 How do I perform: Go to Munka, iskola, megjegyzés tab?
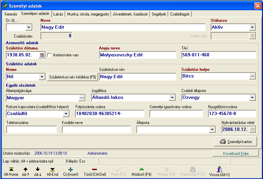tap(88, 14)
